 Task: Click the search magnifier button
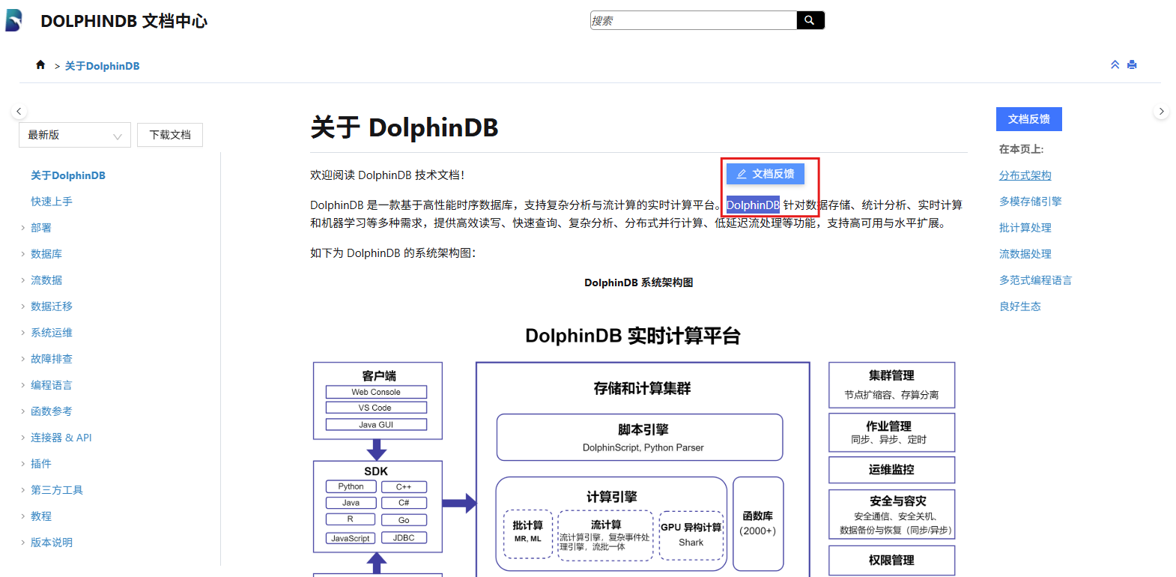click(810, 20)
